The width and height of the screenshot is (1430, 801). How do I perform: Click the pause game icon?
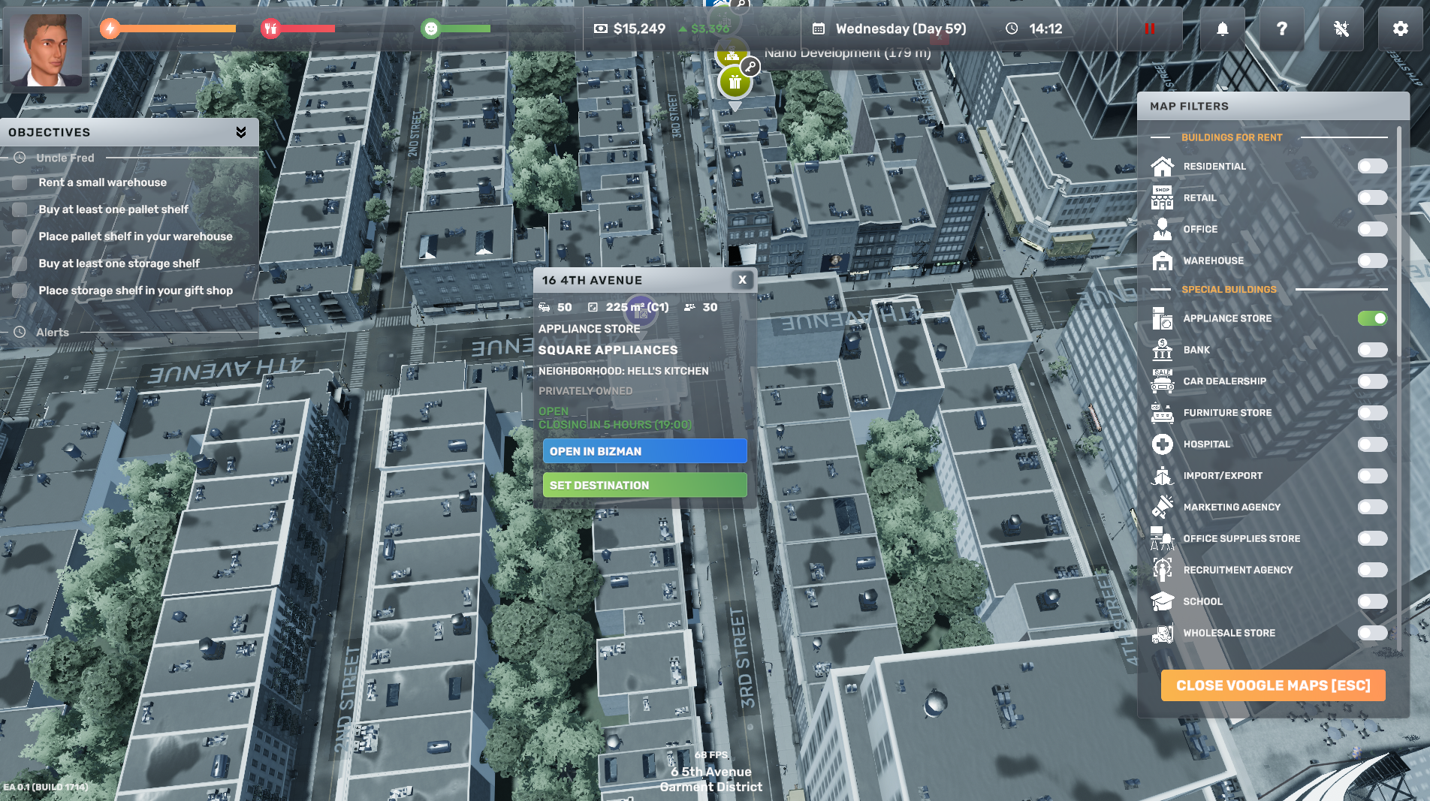pyautogui.click(x=1149, y=29)
